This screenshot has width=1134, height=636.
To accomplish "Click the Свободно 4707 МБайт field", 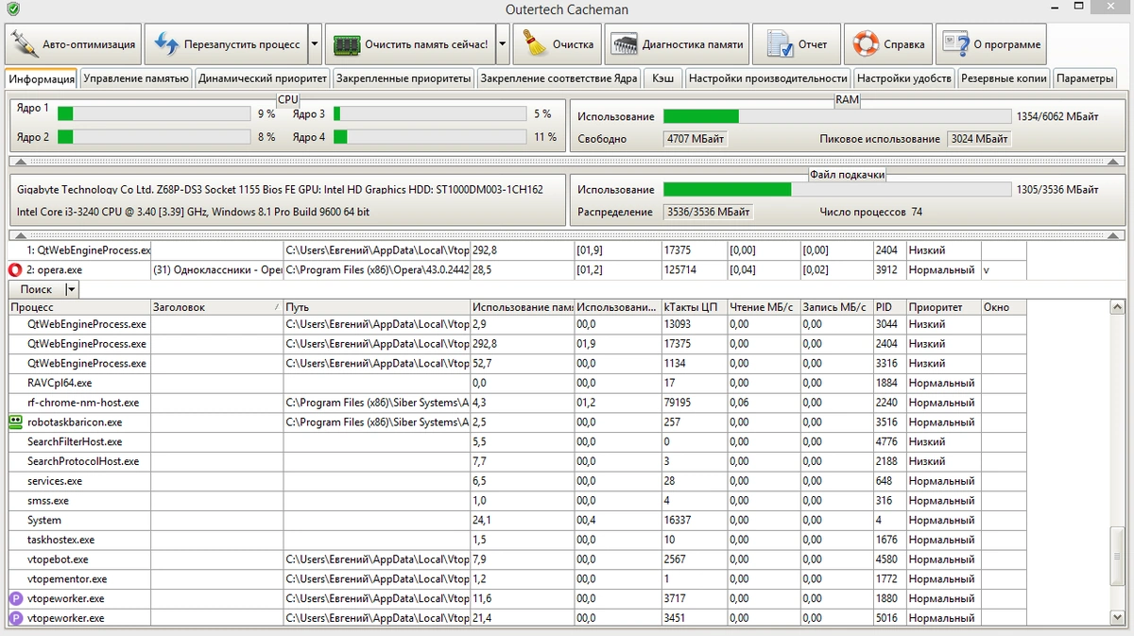I will pos(696,139).
